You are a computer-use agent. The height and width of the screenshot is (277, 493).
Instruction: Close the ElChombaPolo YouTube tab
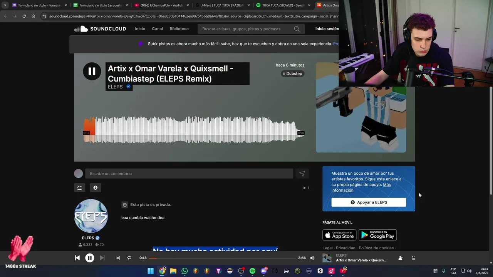point(188,5)
